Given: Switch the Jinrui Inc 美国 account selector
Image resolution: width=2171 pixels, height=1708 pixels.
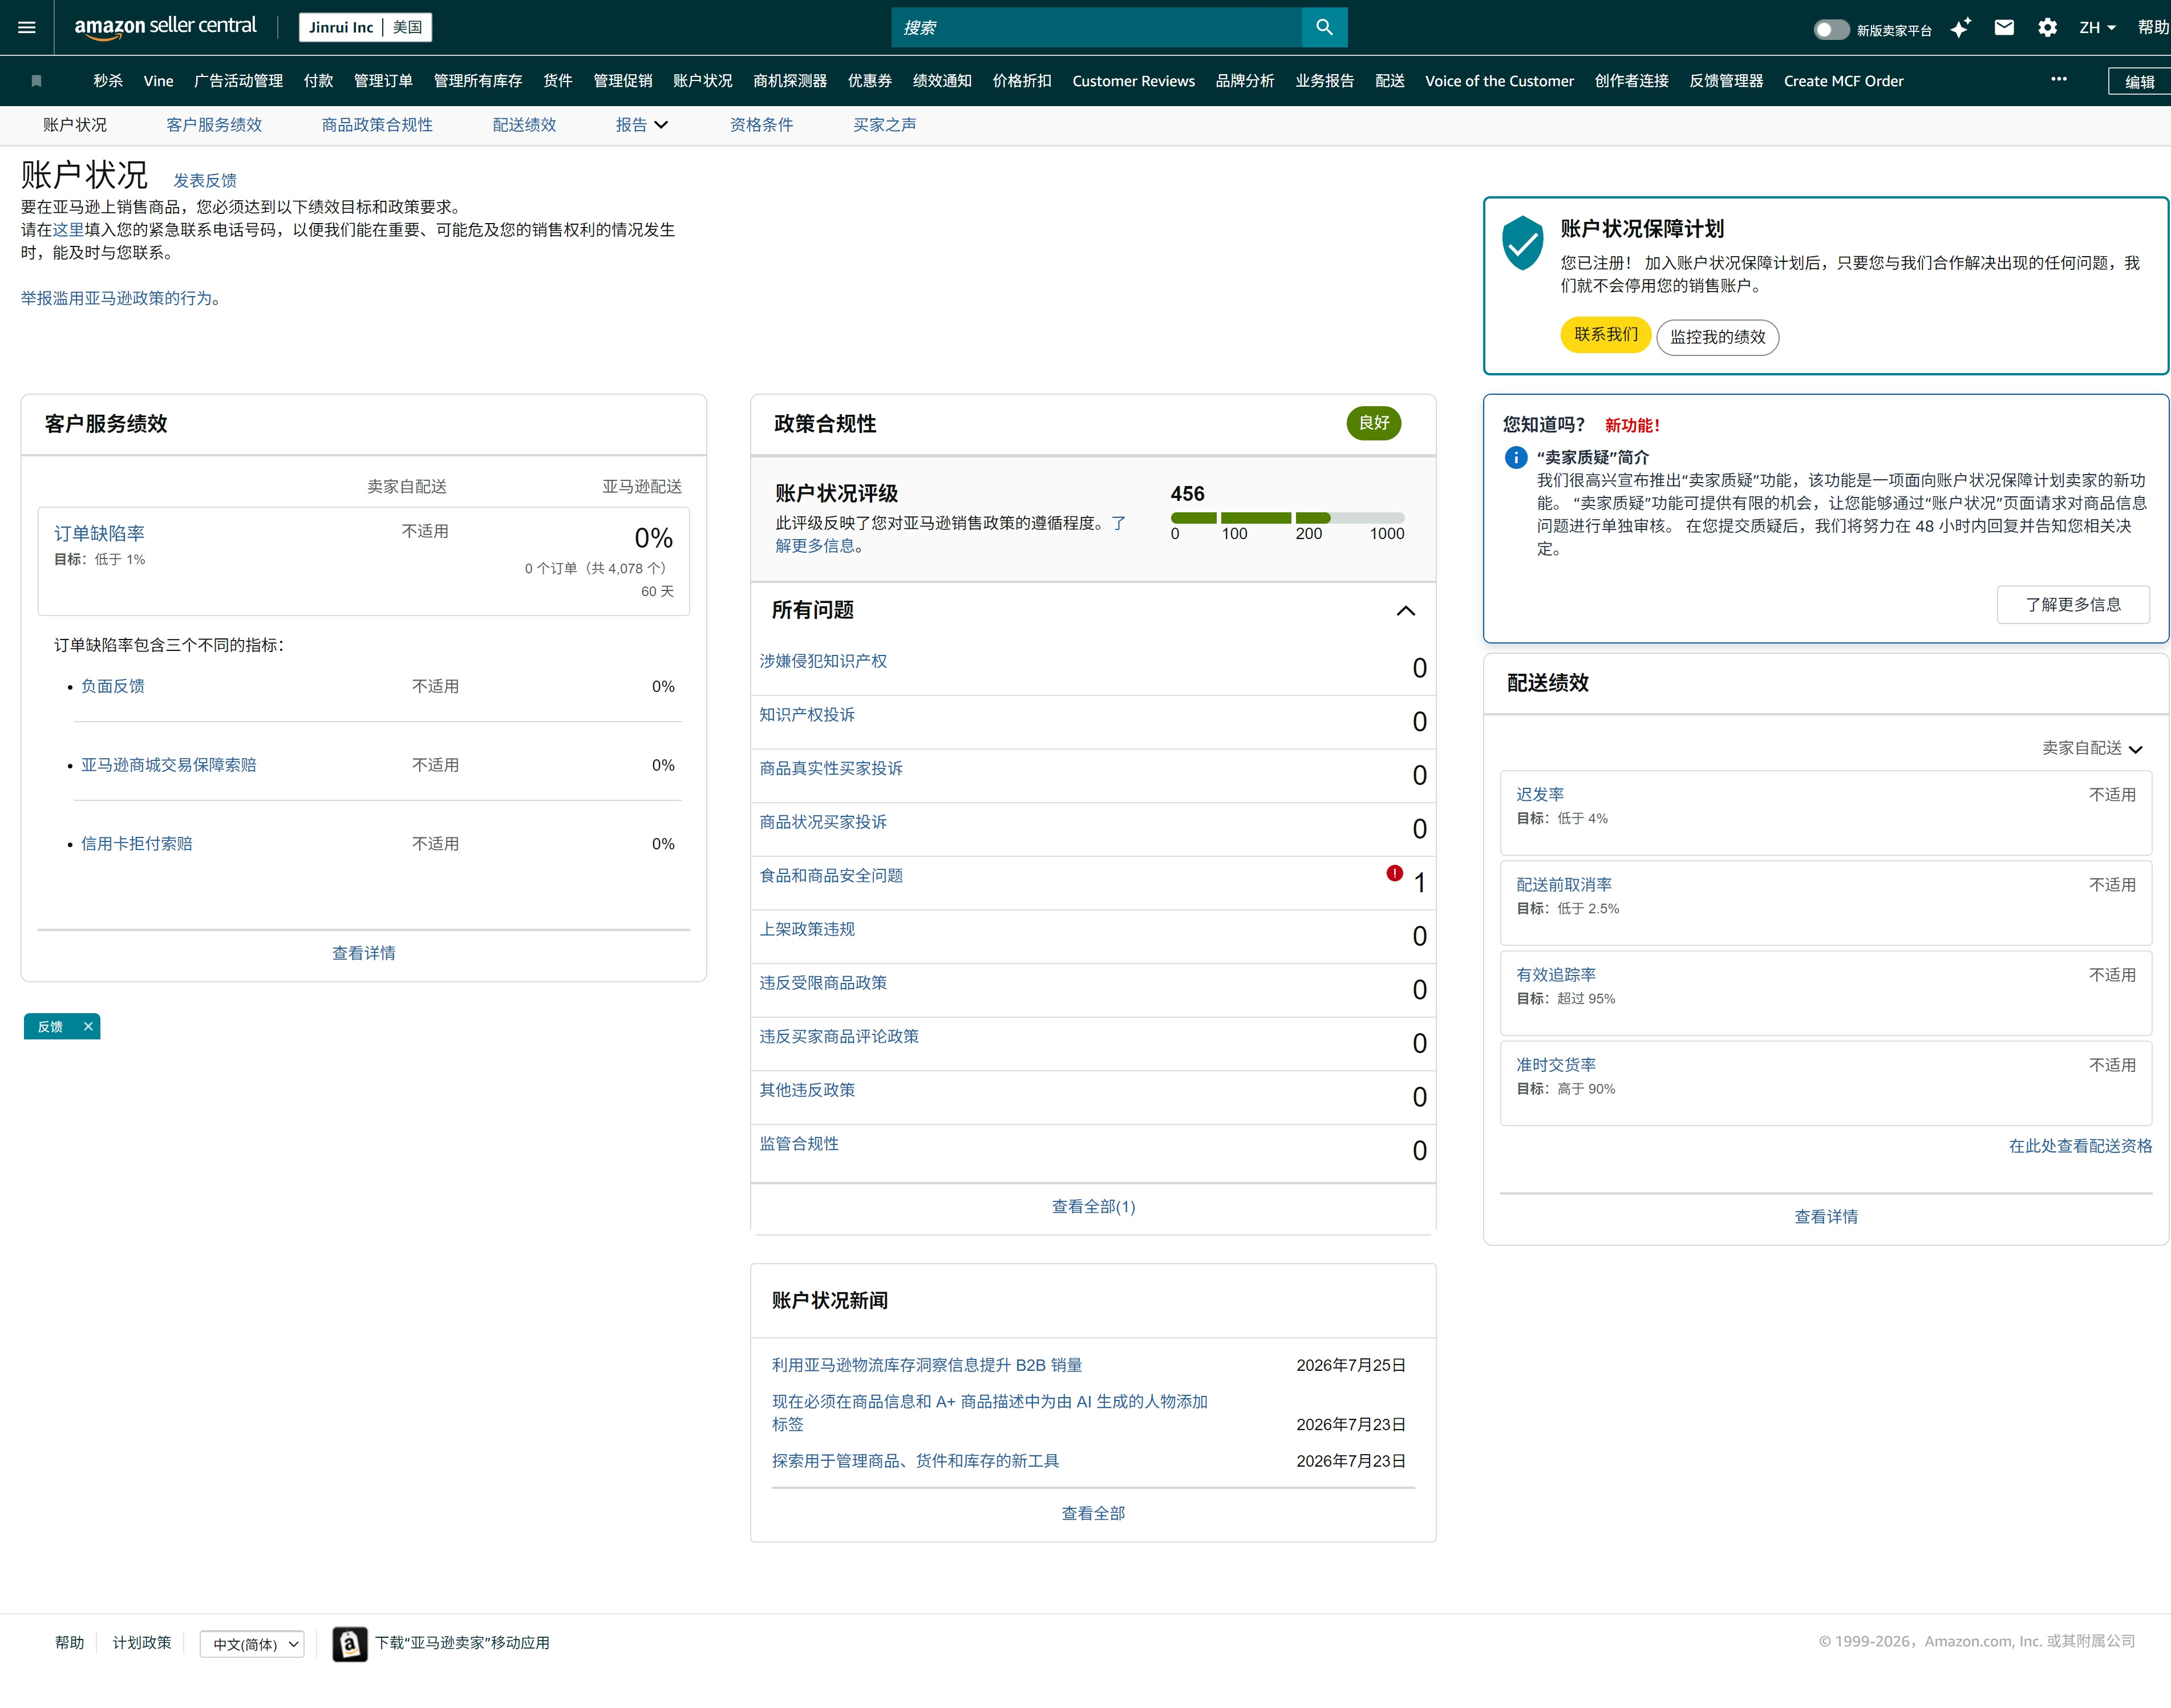Looking at the screenshot, I should (x=365, y=27).
